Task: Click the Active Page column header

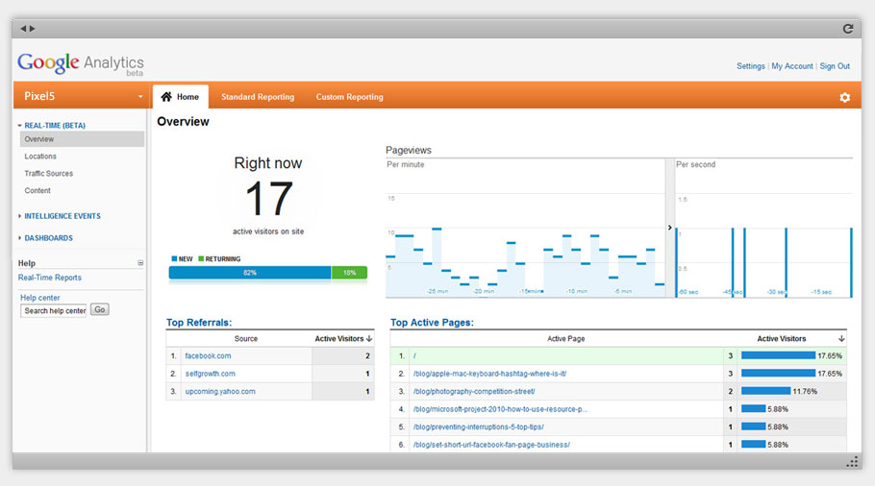Action: 565,338
